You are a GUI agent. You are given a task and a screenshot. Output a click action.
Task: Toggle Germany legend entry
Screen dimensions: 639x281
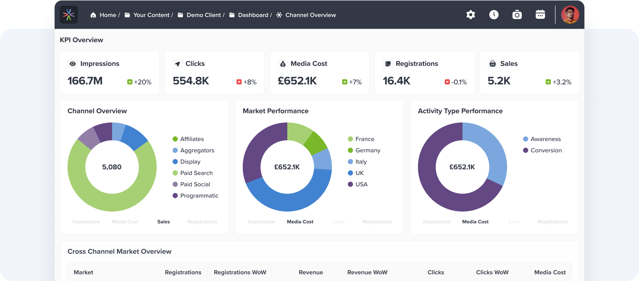pos(364,150)
